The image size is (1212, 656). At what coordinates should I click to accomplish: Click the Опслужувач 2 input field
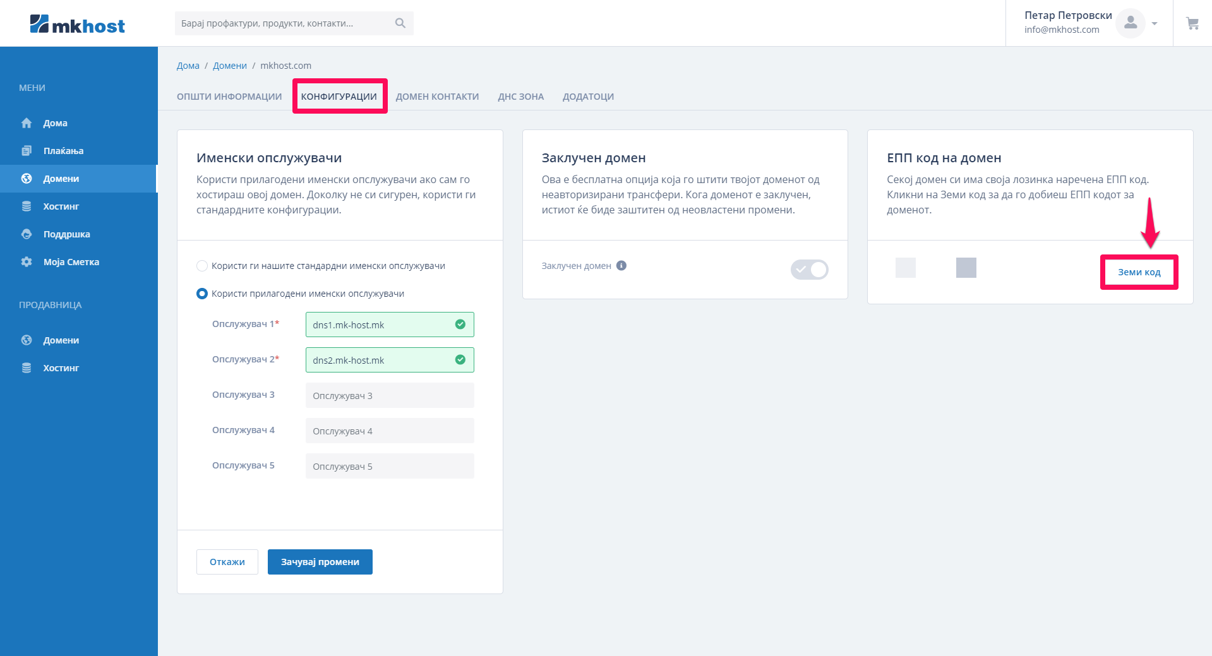click(x=390, y=360)
